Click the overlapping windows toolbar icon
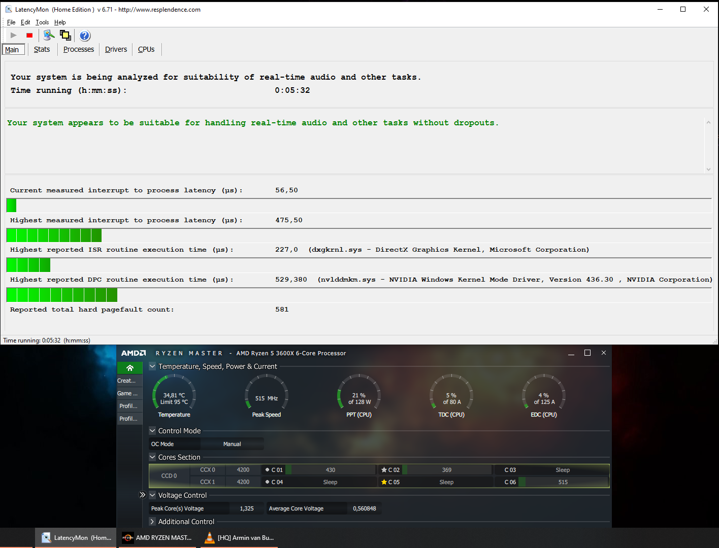The height and width of the screenshot is (548, 719). [66, 35]
